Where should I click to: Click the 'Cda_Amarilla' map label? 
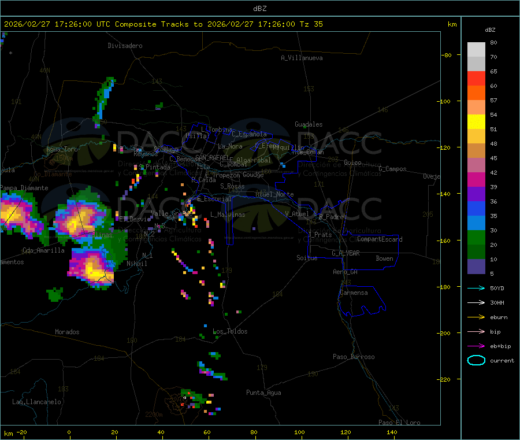[43, 250]
